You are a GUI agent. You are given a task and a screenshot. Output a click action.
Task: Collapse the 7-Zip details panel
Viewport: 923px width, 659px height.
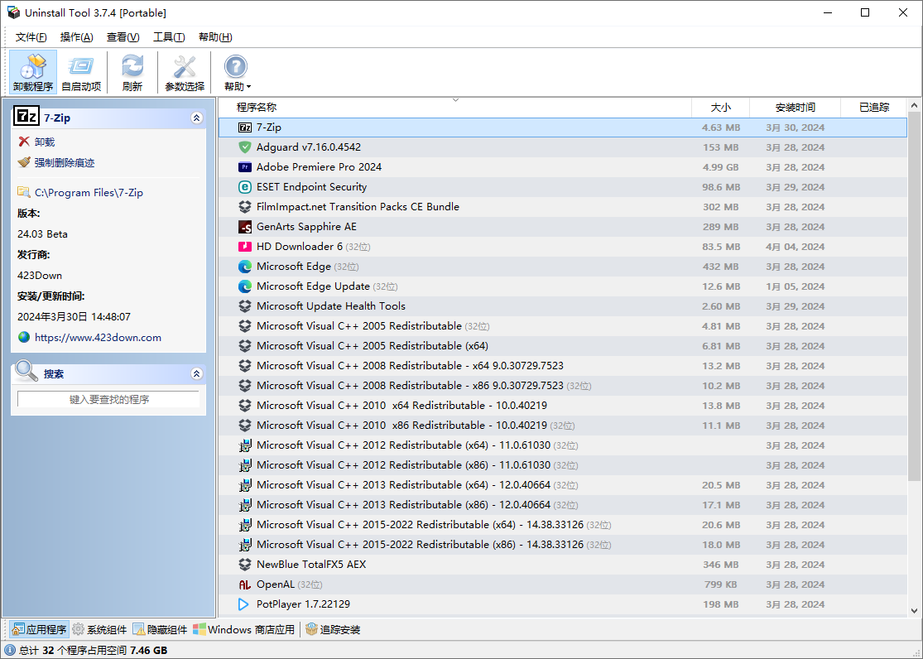coord(196,118)
